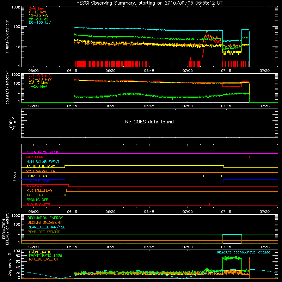Click the GOES [W m-2] y-axis title
Image resolution: width=282 pixels, height=282 pixels.
13,123
